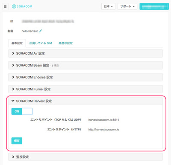Screen dimensions: 171x165
Task: Toggle the Harvest ON switch
Action: (x=22, y=111)
